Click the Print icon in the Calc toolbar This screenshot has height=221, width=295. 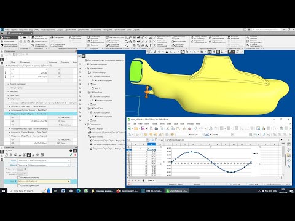(156, 128)
